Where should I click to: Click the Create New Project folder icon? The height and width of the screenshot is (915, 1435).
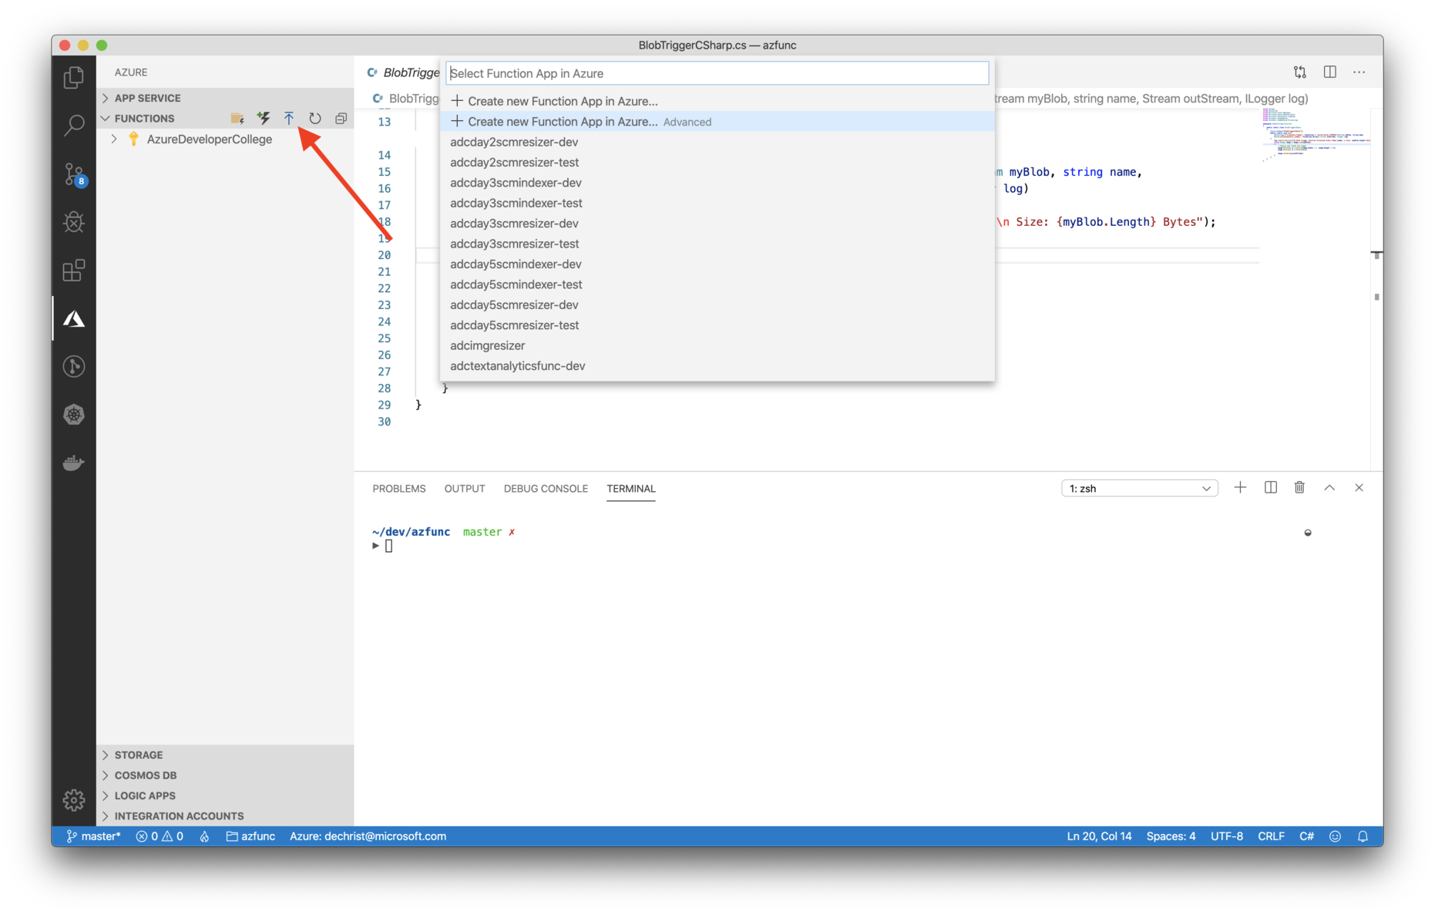click(x=237, y=118)
